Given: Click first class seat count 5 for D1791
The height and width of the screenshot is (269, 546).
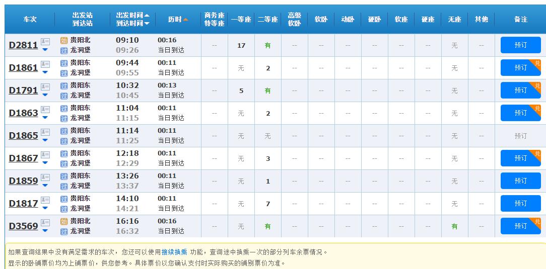Looking at the screenshot, I should pos(241,91).
